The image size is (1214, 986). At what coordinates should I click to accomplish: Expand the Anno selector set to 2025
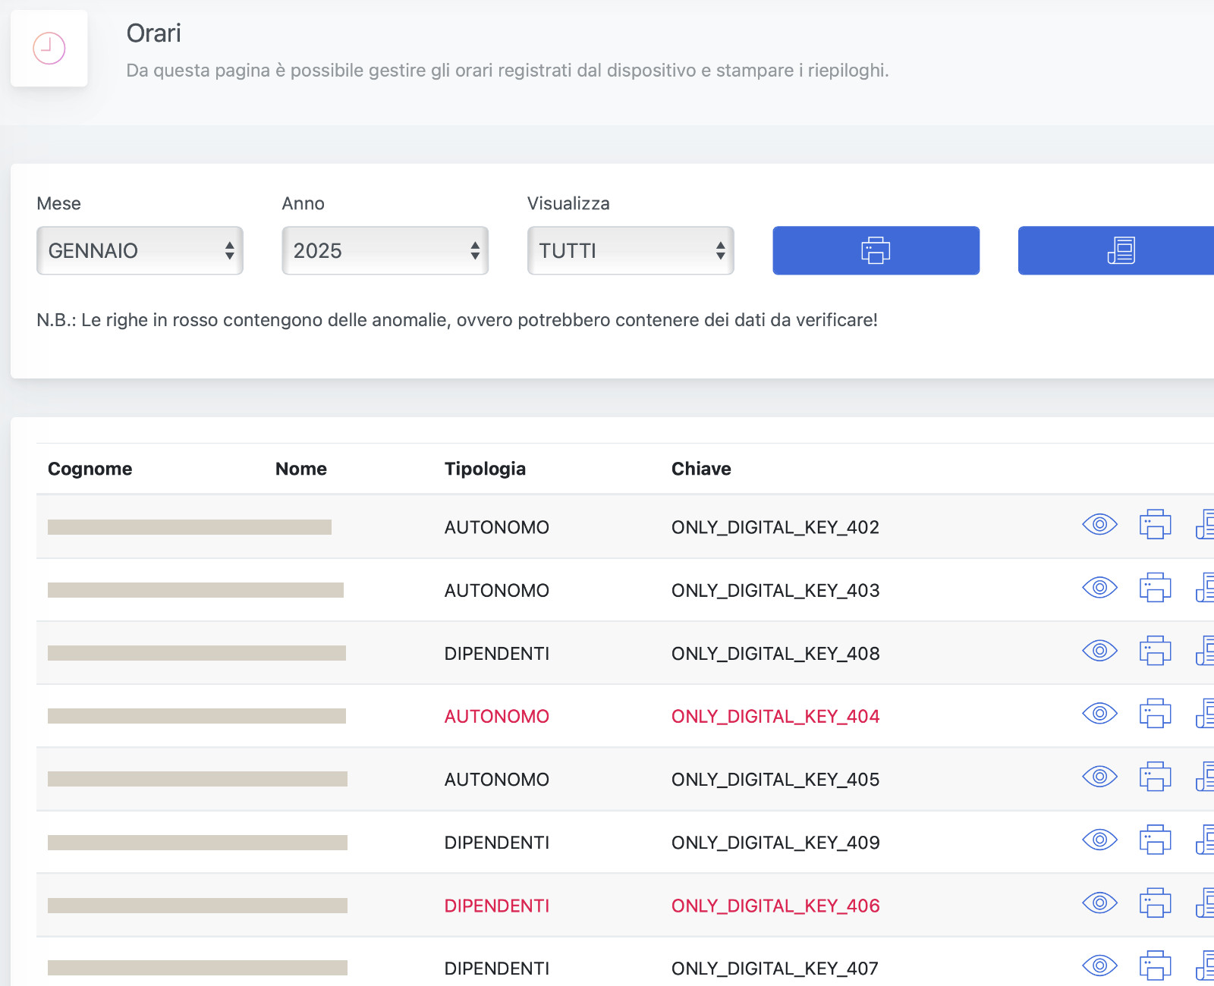pyautogui.click(x=385, y=250)
